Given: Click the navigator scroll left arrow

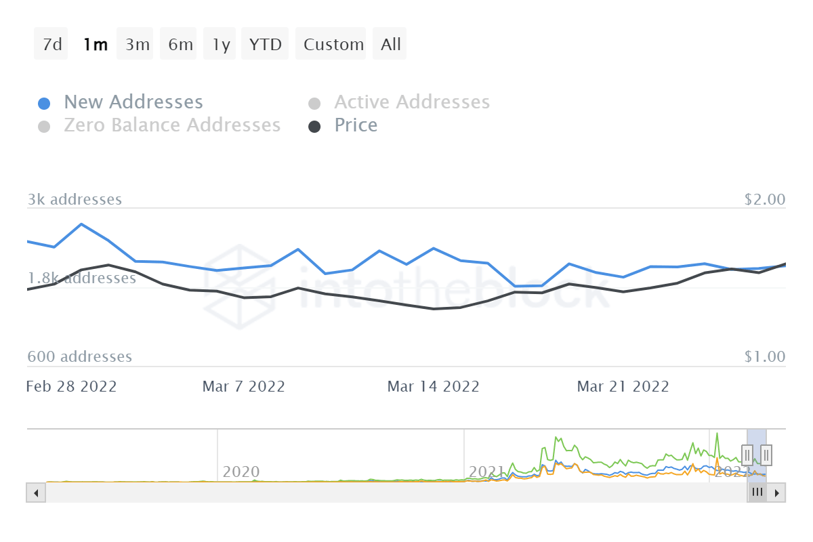Looking at the screenshot, I should [x=36, y=493].
